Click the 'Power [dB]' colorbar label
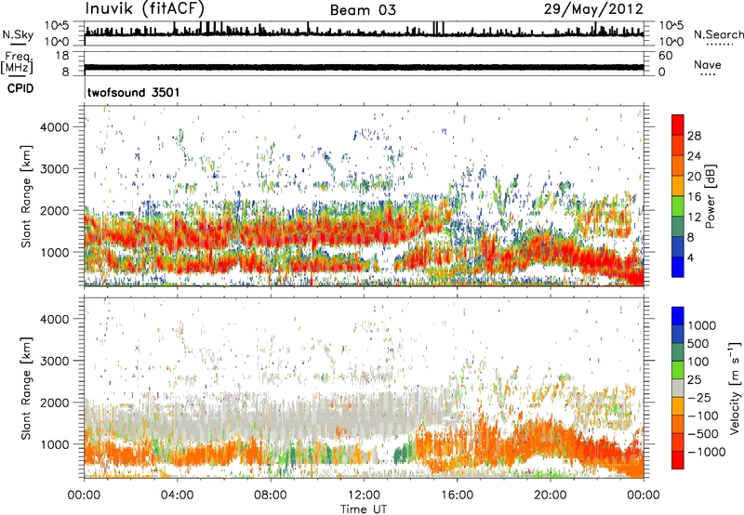Image resolution: width=744 pixels, height=515 pixels. coord(710,196)
